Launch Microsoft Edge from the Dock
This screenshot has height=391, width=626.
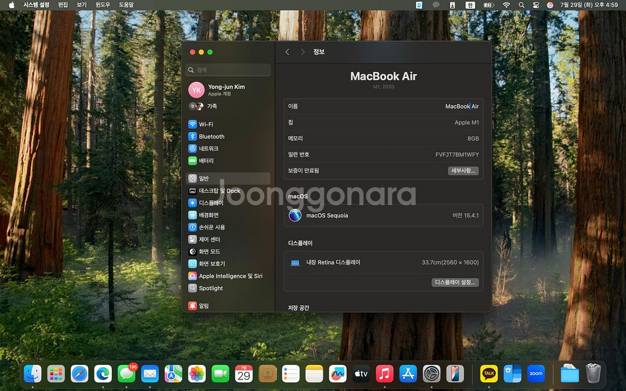coord(103,374)
